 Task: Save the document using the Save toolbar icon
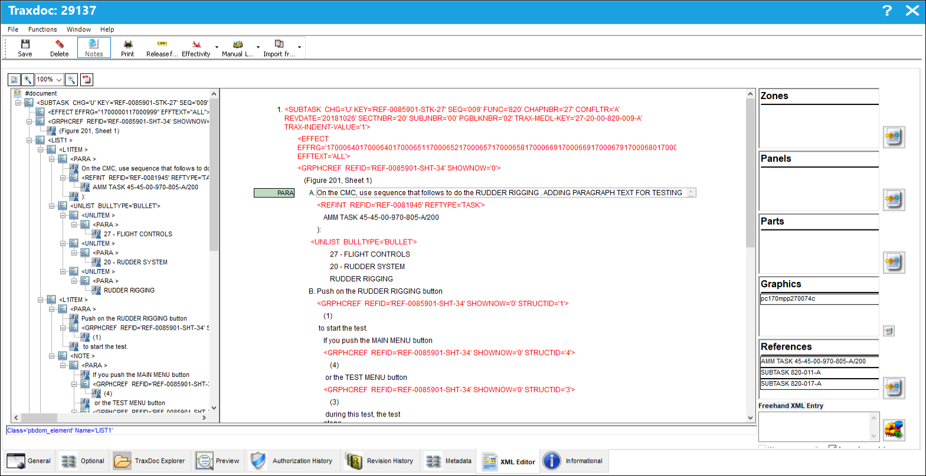tap(25, 48)
